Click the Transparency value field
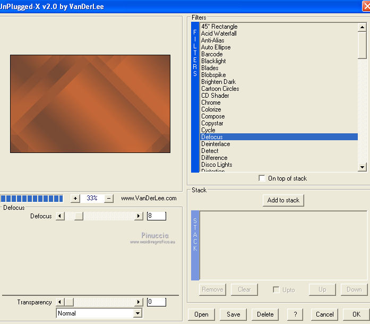Screen dimensions: 370x324 point(157,302)
